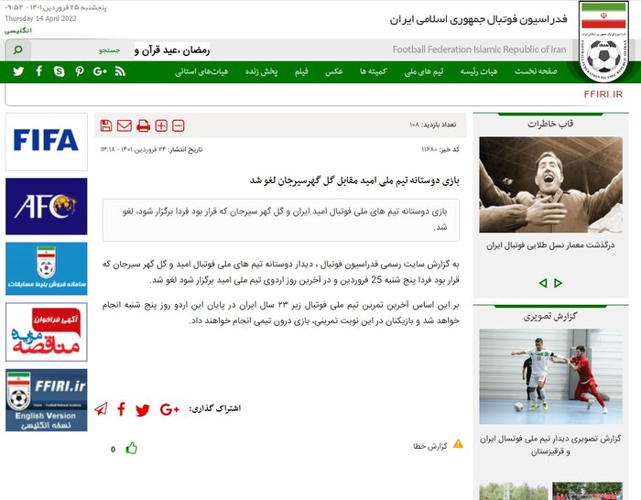The image size is (641, 500).
Task: Open فیلم menu item
Action: click(301, 71)
